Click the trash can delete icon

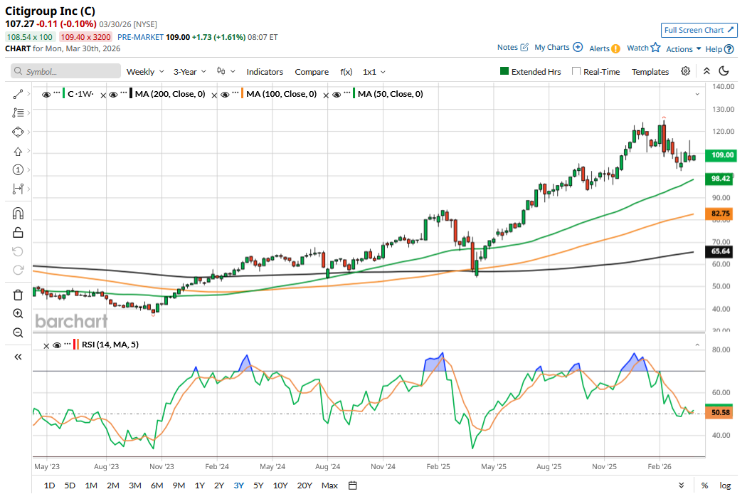18,295
